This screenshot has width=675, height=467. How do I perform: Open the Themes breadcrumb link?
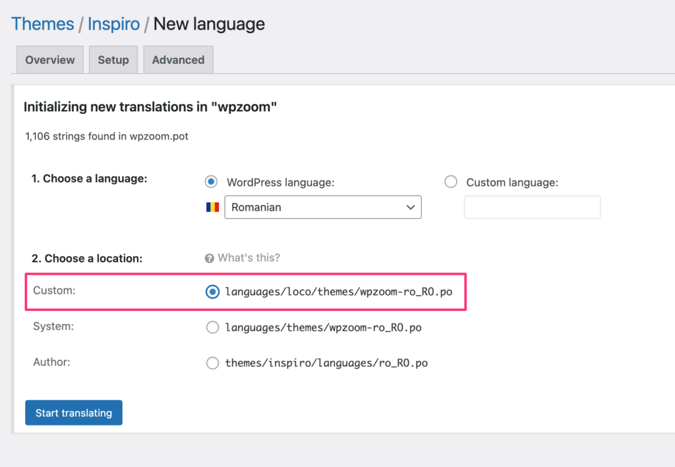pos(43,24)
